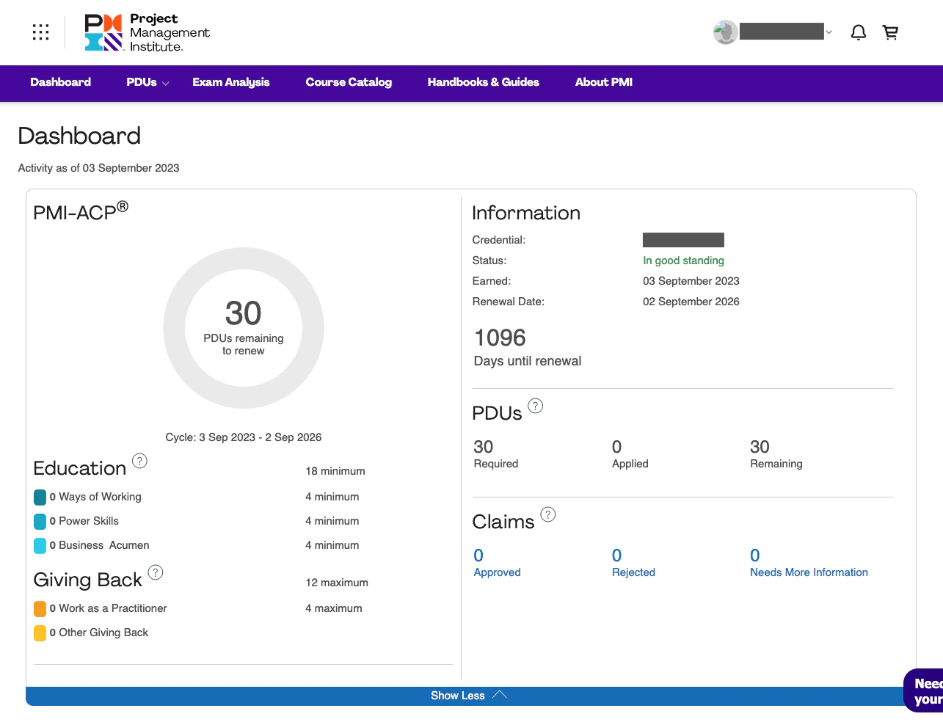Click the 30 Remaining PDUs value

(x=760, y=447)
